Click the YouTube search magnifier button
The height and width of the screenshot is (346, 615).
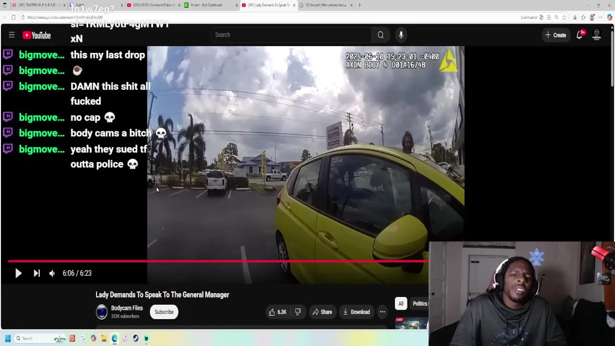click(381, 35)
